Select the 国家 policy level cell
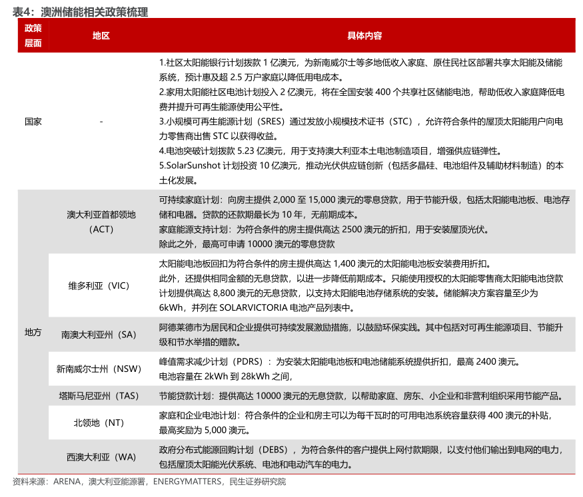Viewport: 583px width, 497px height. pyautogui.click(x=33, y=122)
